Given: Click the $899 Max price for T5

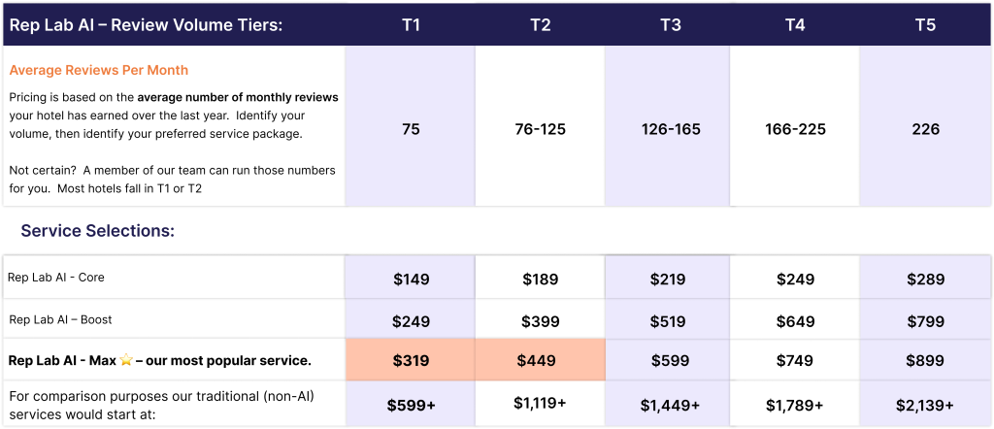Looking at the screenshot, I should [925, 360].
